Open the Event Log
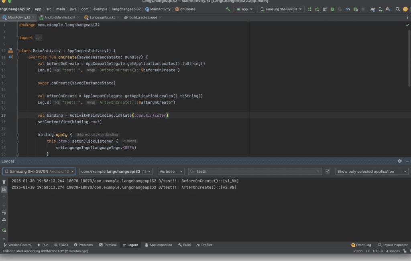The image size is (411, 261). (361, 245)
